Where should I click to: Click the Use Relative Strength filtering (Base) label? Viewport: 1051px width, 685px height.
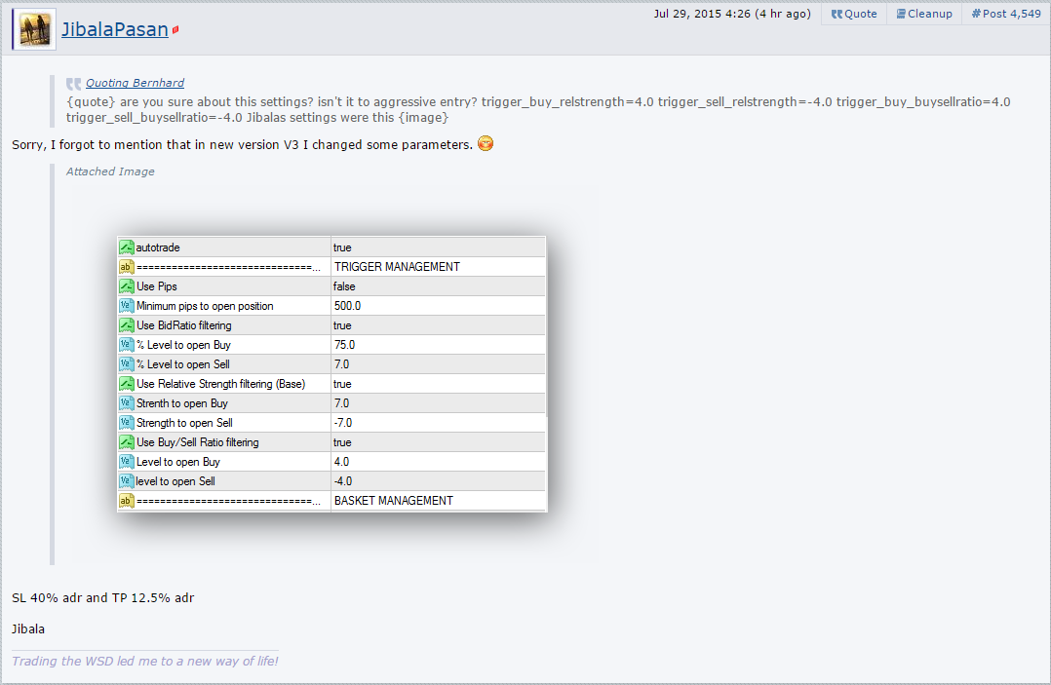(220, 383)
